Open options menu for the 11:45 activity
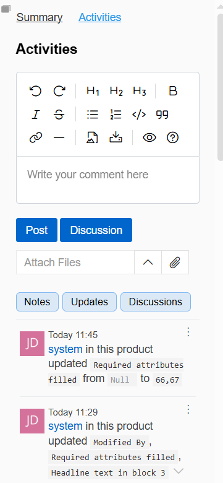This screenshot has height=483, width=223. click(x=188, y=332)
